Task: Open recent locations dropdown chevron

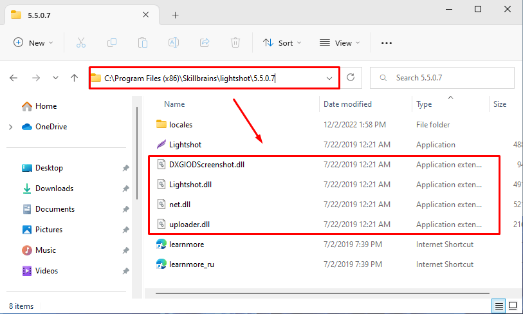Action: point(55,78)
